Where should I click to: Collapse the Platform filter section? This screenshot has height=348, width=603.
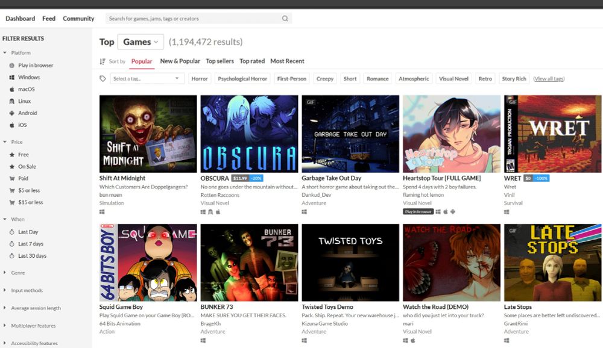[17, 52]
